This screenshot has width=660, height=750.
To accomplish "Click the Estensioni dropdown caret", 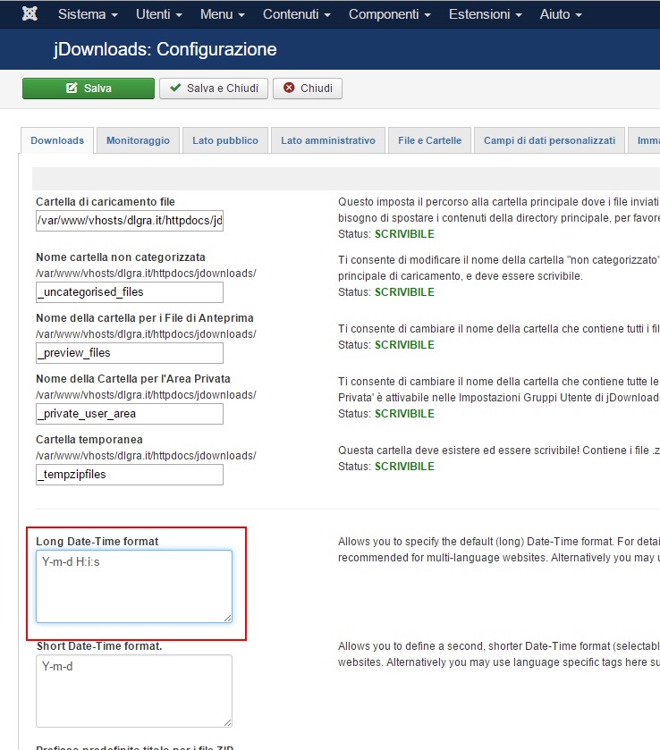I will pyautogui.click(x=519, y=15).
